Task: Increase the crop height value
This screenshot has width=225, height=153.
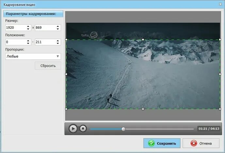Action: coord(58,26)
